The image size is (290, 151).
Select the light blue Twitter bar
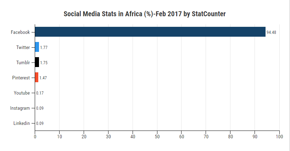[37, 47]
